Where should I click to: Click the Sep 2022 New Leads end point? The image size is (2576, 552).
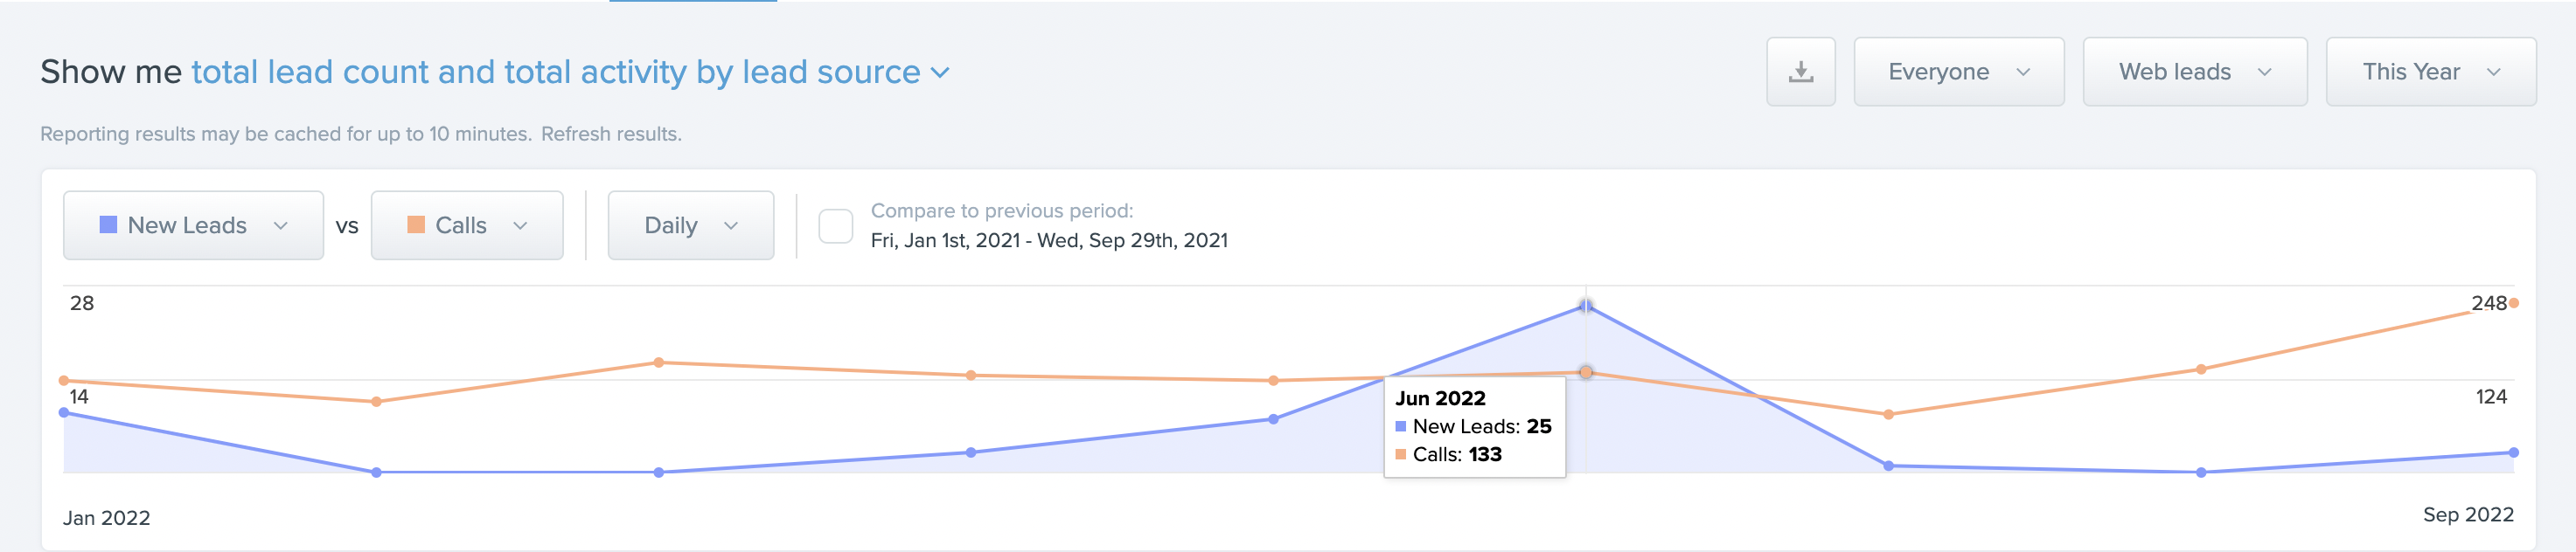(x=2514, y=452)
